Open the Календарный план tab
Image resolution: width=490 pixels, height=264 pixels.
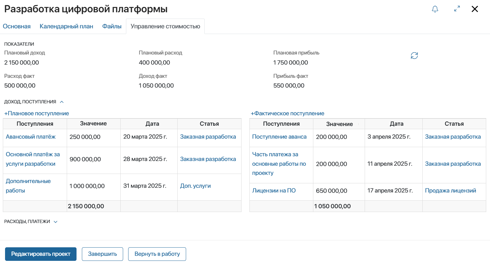coord(66,26)
